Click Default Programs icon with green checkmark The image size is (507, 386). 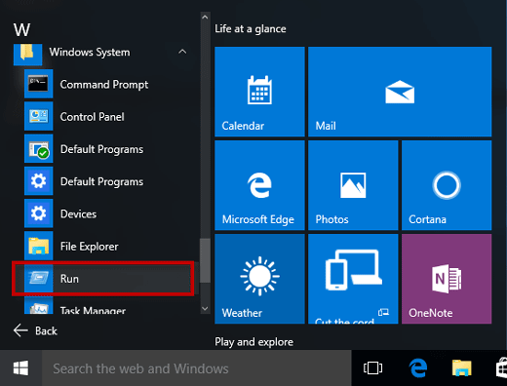point(38,148)
